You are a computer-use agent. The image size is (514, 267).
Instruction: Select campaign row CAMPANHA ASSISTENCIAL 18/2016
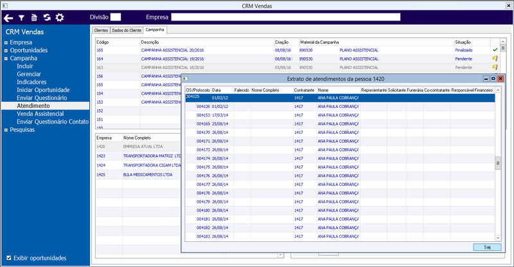[172, 68]
